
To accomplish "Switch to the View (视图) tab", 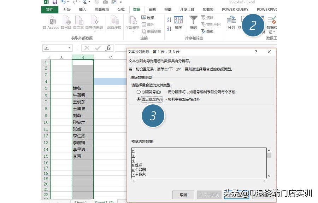I will (168, 9).
